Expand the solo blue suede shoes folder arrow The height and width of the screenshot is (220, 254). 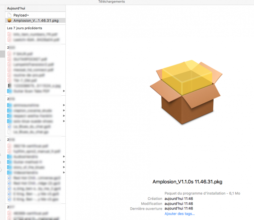(x=64, y=121)
